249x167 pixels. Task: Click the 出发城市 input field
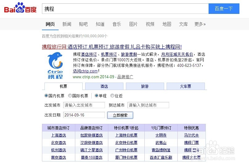tap(84, 105)
